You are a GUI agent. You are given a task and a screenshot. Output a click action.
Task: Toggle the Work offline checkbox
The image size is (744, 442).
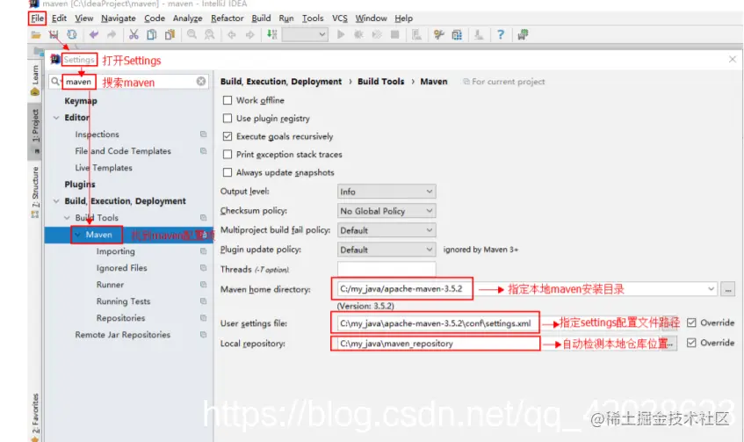point(228,100)
